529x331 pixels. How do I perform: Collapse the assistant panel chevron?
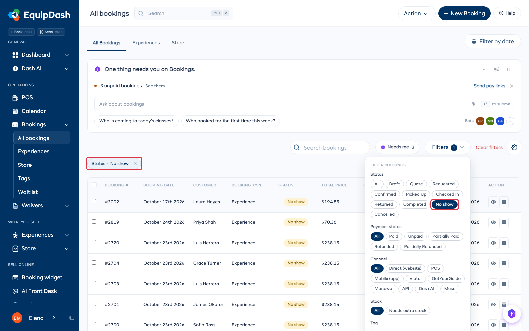coord(484,69)
